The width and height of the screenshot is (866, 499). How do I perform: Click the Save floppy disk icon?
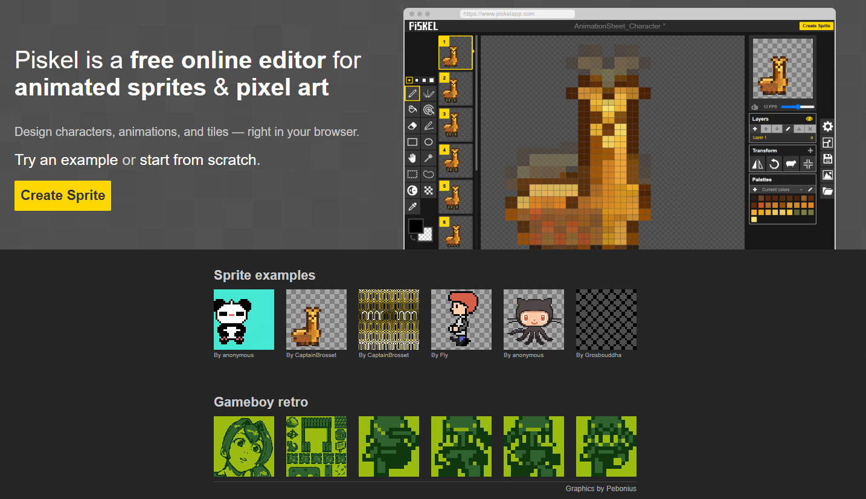828,159
